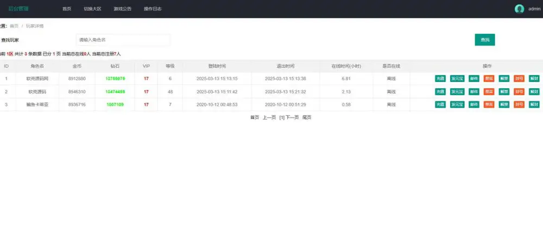This screenshot has height=240, width=543.
Task: Click current page [1] in pagination
Action: tap(282, 118)
